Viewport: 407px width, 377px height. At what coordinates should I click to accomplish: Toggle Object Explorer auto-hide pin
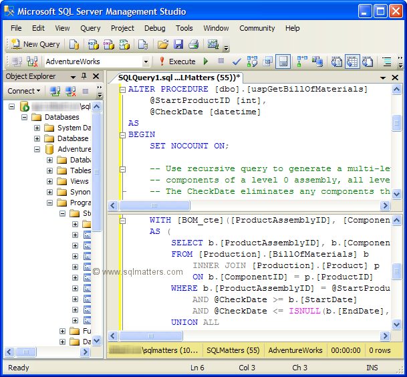pyautogui.click(x=84, y=76)
